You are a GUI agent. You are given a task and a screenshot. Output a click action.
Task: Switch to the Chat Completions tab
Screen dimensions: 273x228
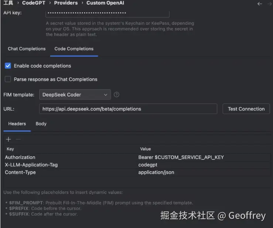tap(27, 49)
